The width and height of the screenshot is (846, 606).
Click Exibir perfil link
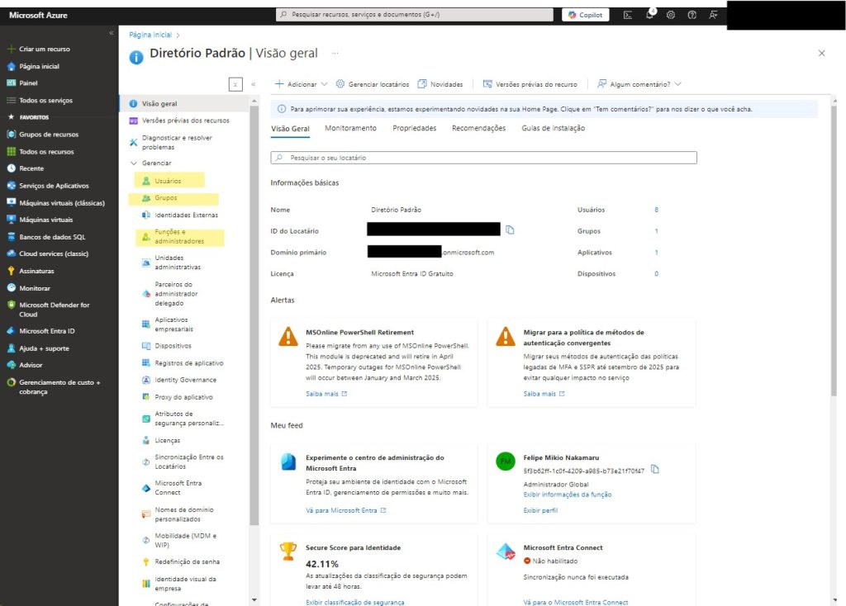pos(540,510)
